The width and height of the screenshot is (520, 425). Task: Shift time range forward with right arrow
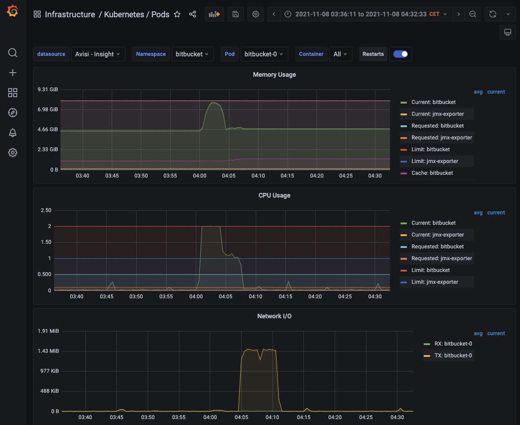click(x=459, y=14)
